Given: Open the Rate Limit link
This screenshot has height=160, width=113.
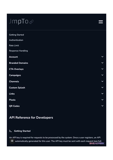Looking at the screenshot, I should (x=14, y=46).
